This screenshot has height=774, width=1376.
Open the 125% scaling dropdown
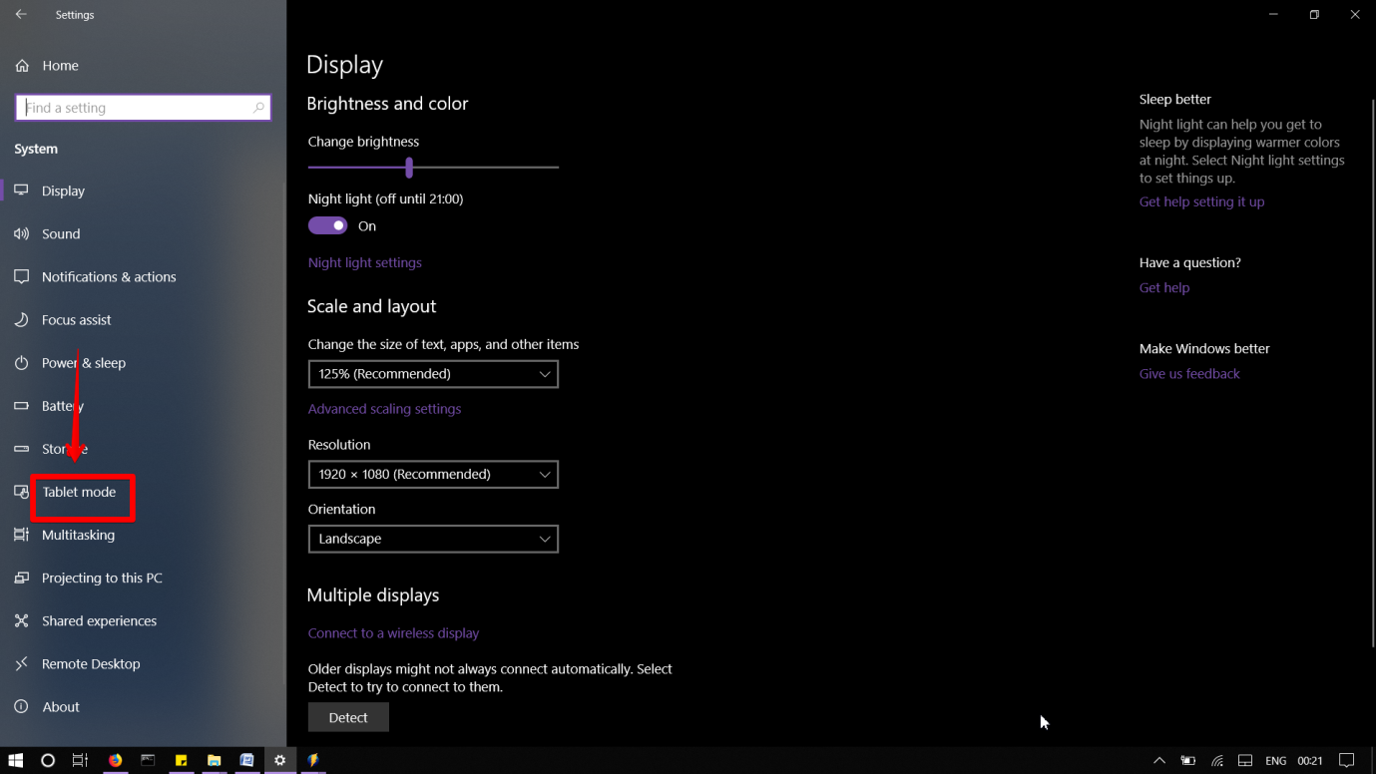(x=433, y=374)
